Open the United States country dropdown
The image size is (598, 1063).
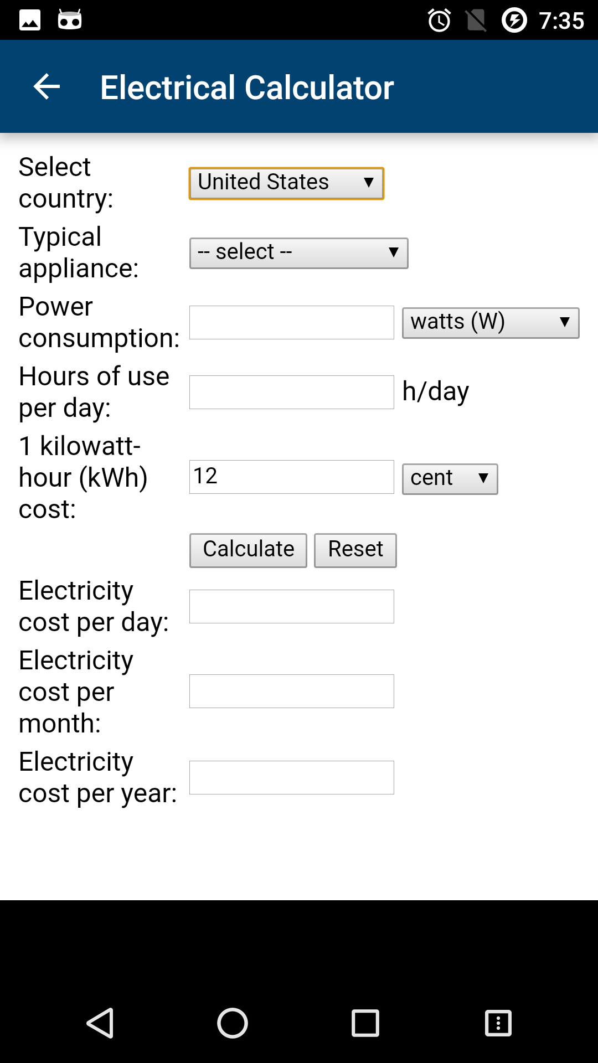coord(286,183)
